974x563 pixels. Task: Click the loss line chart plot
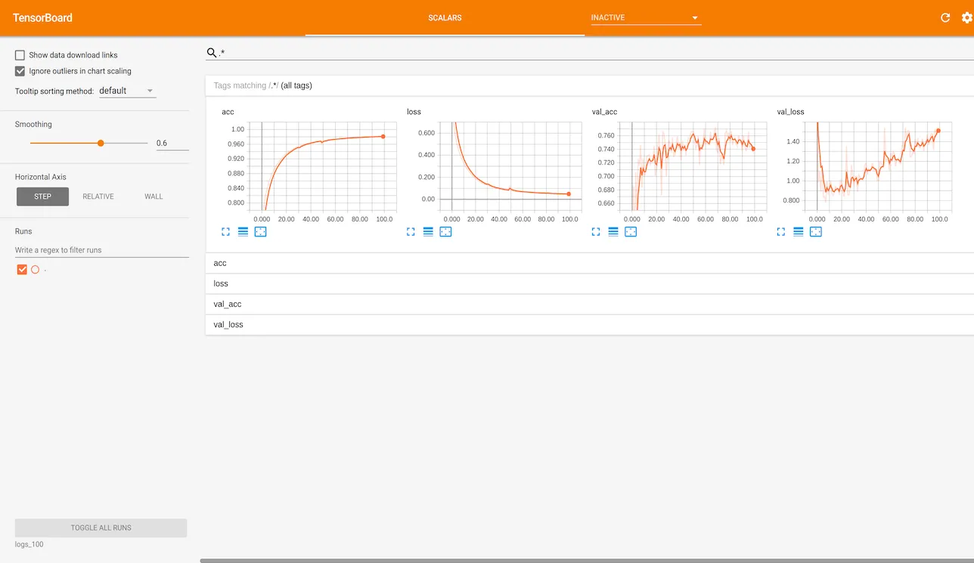[x=510, y=166]
